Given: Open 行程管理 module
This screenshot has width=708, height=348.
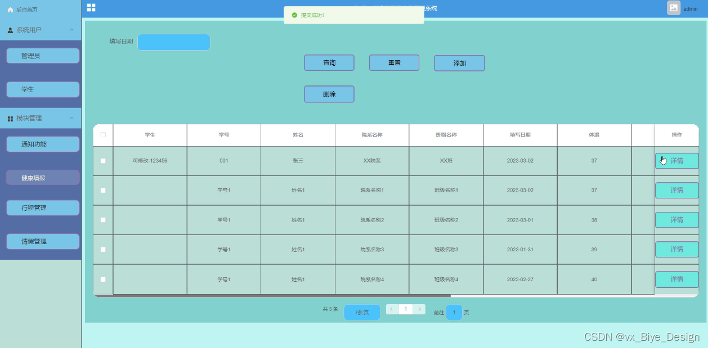Looking at the screenshot, I should pos(43,207).
